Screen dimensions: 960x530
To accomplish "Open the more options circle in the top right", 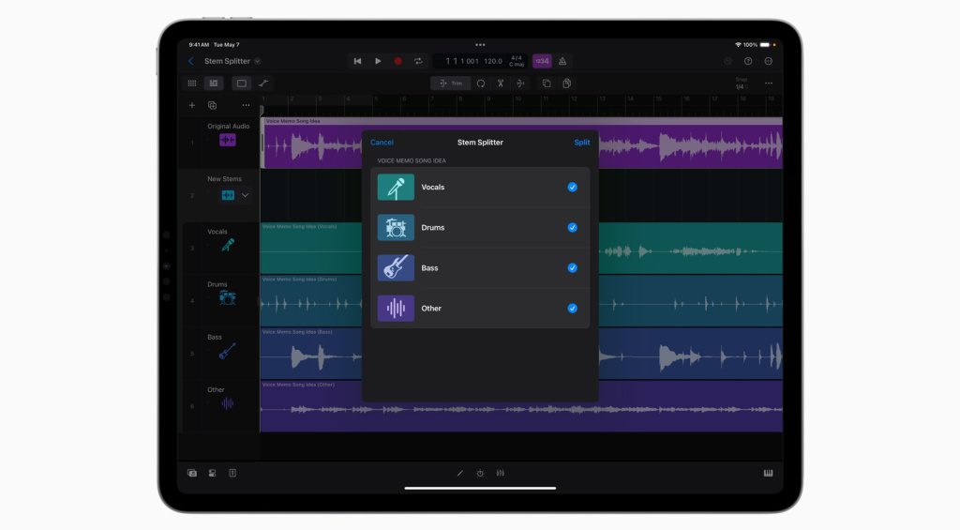I will (769, 61).
